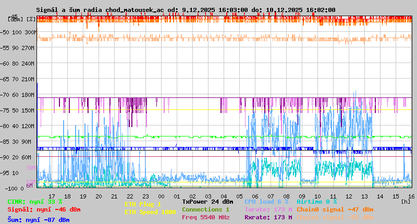Select the Txrate legend label
This screenshot has width=417, height=224.
pyautogui.click(x=268, y=209)
